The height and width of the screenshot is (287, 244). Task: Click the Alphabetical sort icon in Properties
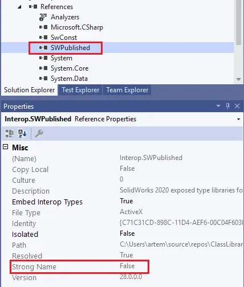click(x=22, y=133)
